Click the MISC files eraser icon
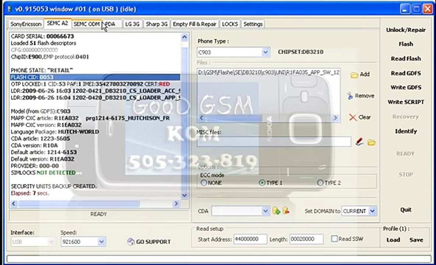 [x=359, y=142]
